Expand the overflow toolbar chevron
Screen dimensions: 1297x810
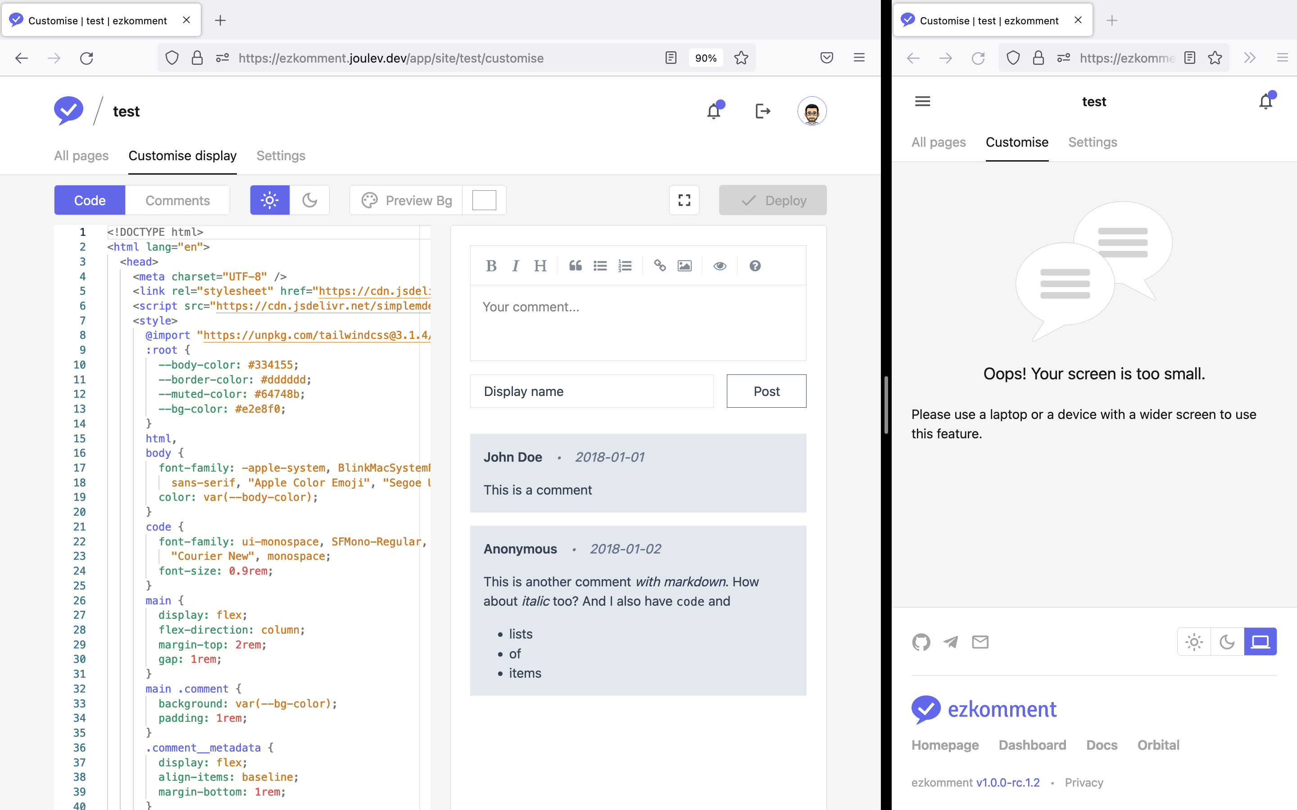click(x=1250, y=57)
